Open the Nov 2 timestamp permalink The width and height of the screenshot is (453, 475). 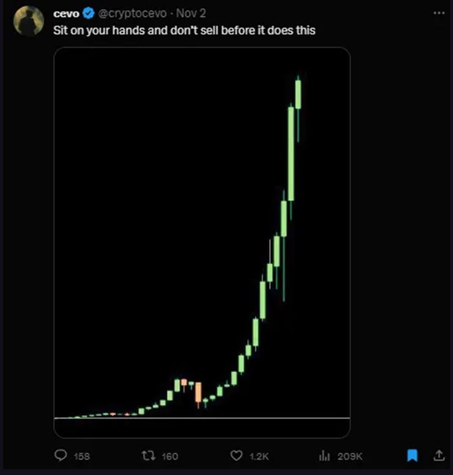click(x=191, y=13)
